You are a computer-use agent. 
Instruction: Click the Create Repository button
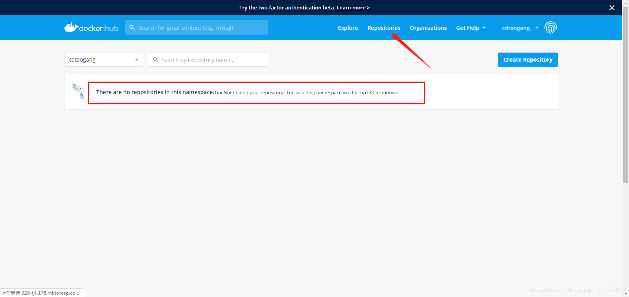(x=528, y=60)
